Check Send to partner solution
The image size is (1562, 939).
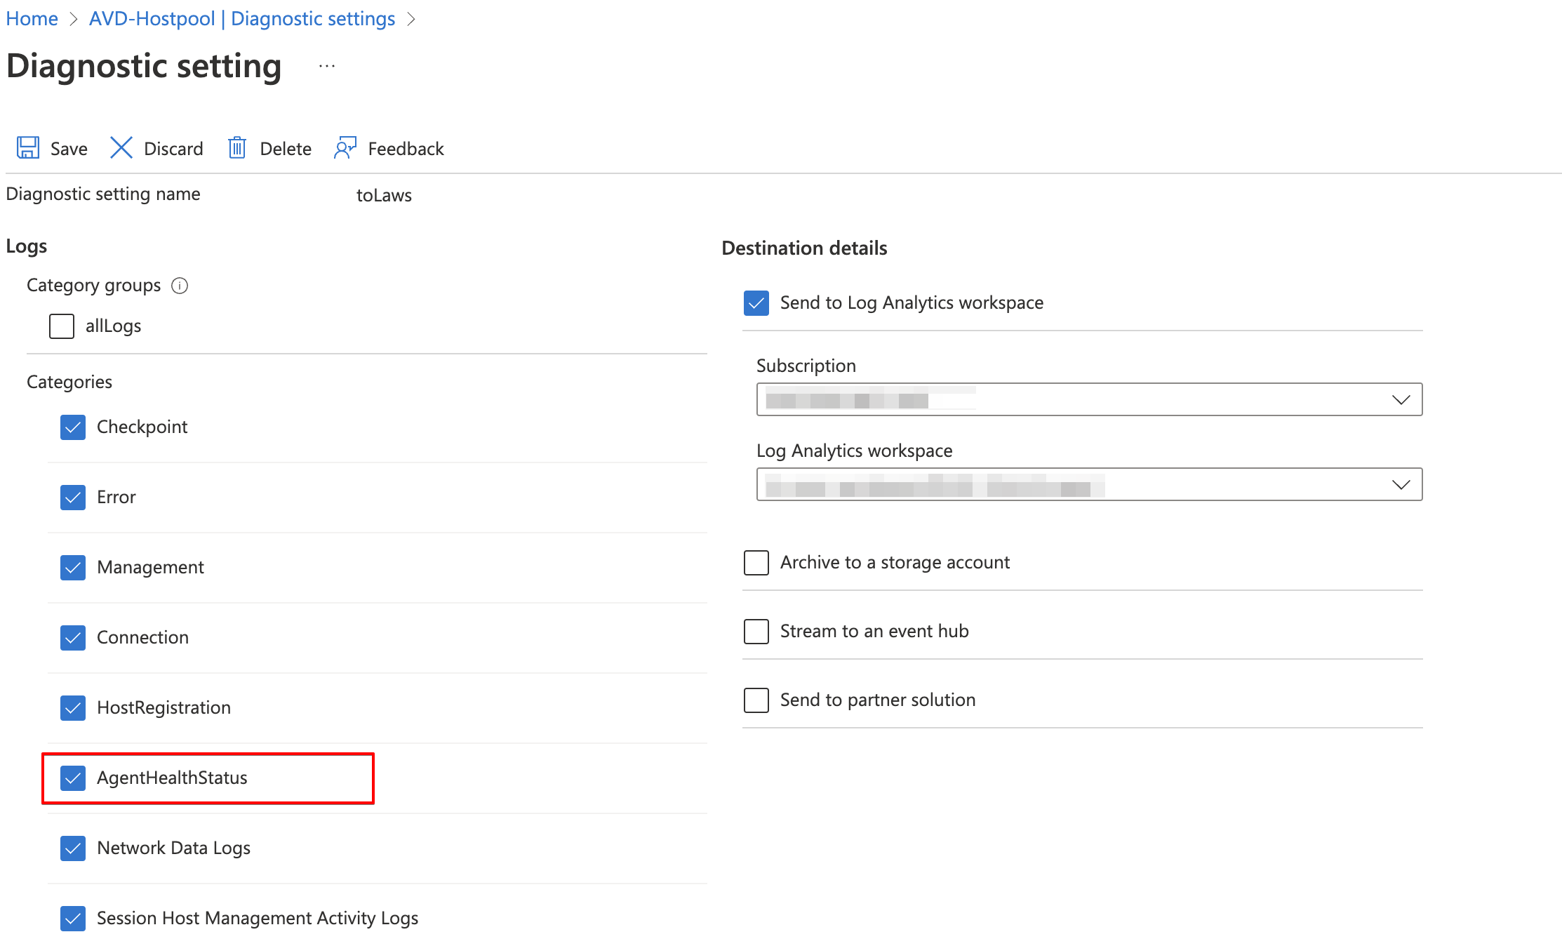coord(756,700)
